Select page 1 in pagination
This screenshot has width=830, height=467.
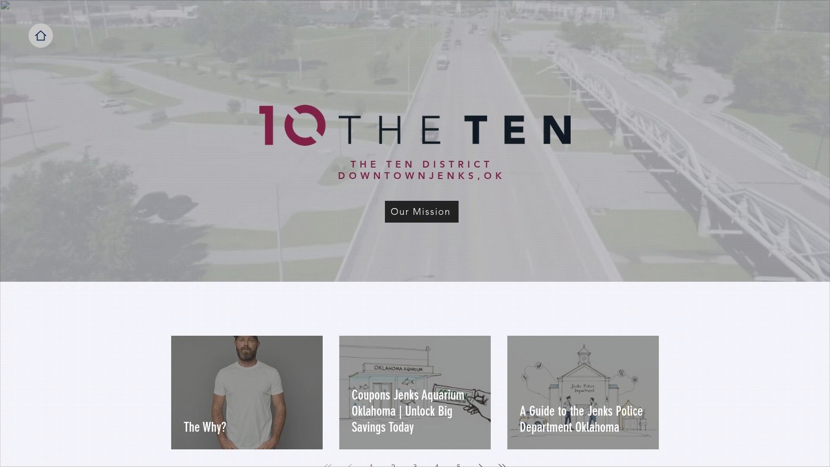tap(371, 465)
